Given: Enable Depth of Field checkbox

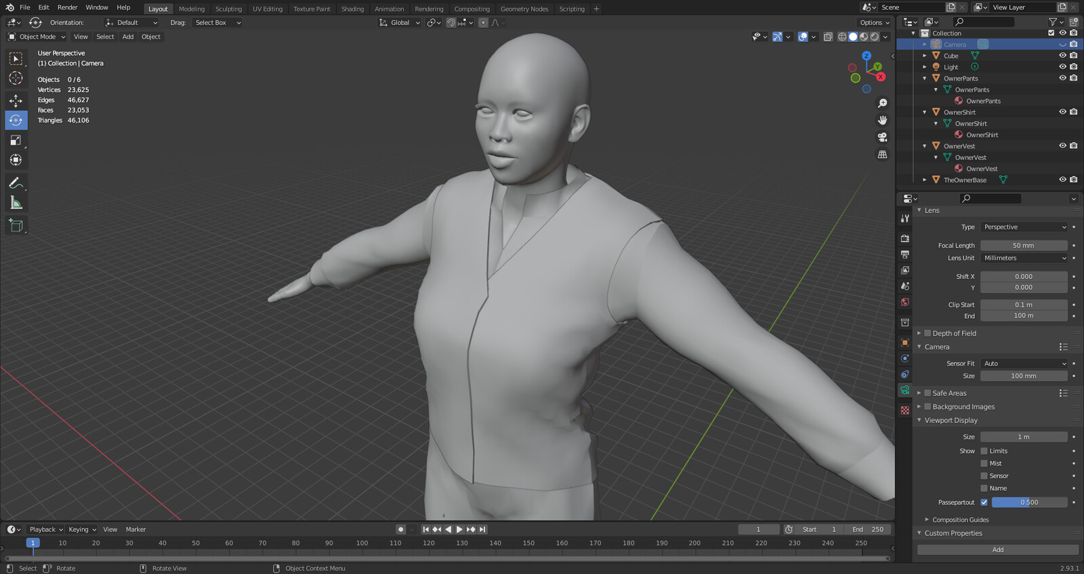Looking at the screenshot, I should (927, 333).
